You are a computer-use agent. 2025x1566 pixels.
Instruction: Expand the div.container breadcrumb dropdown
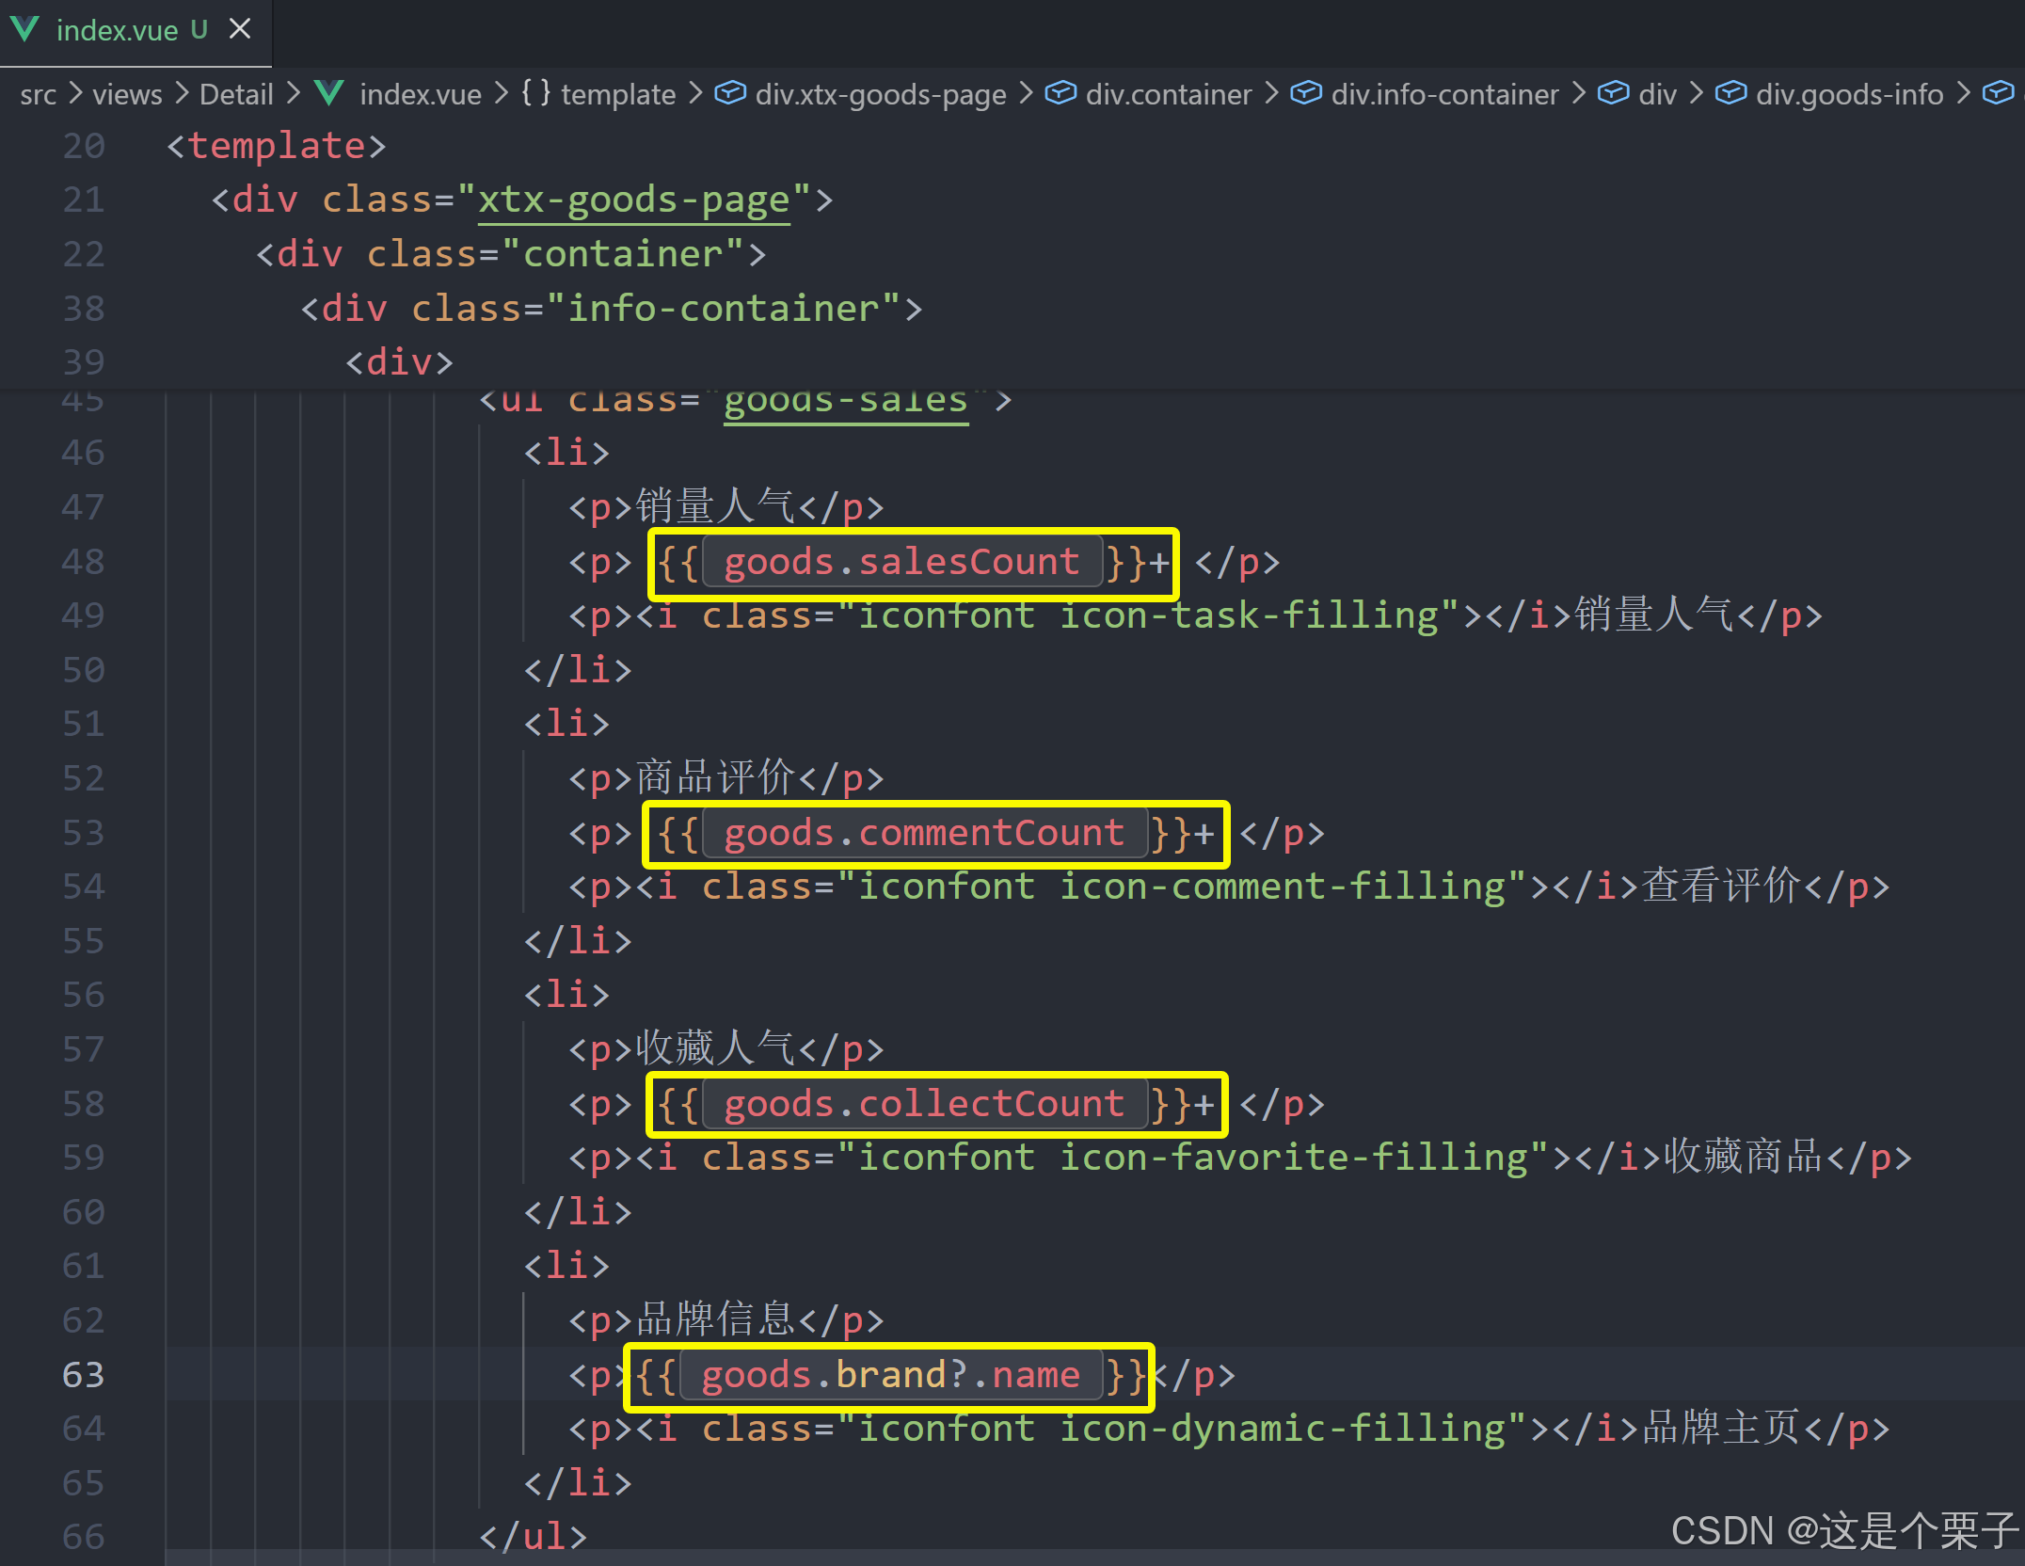point(1168,94)
